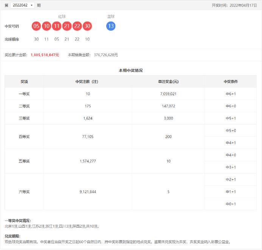
Task: Click the 奖项 column header
Action: point(24,82)
